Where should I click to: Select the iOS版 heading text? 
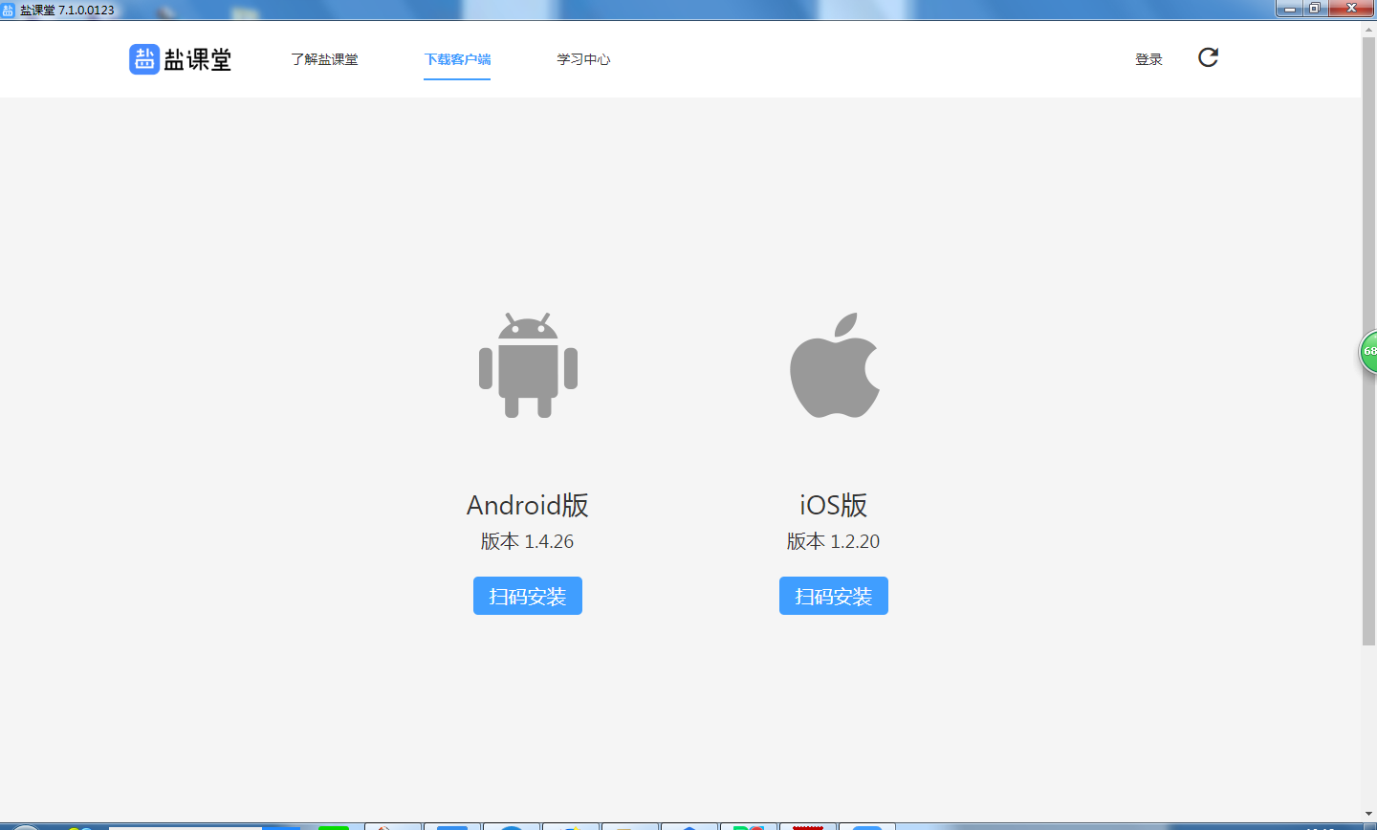pyautogui.click(x=834, y=505)
